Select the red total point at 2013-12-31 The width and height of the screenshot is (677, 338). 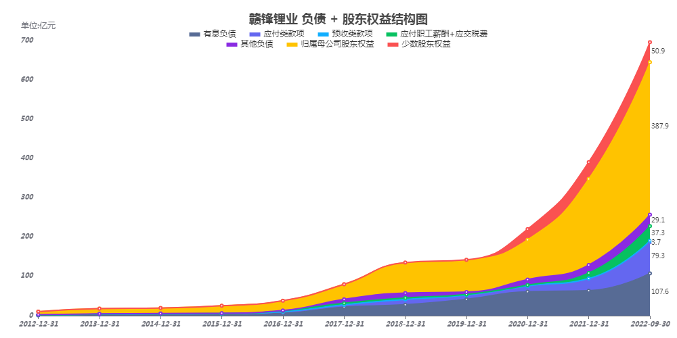(100, 309)
